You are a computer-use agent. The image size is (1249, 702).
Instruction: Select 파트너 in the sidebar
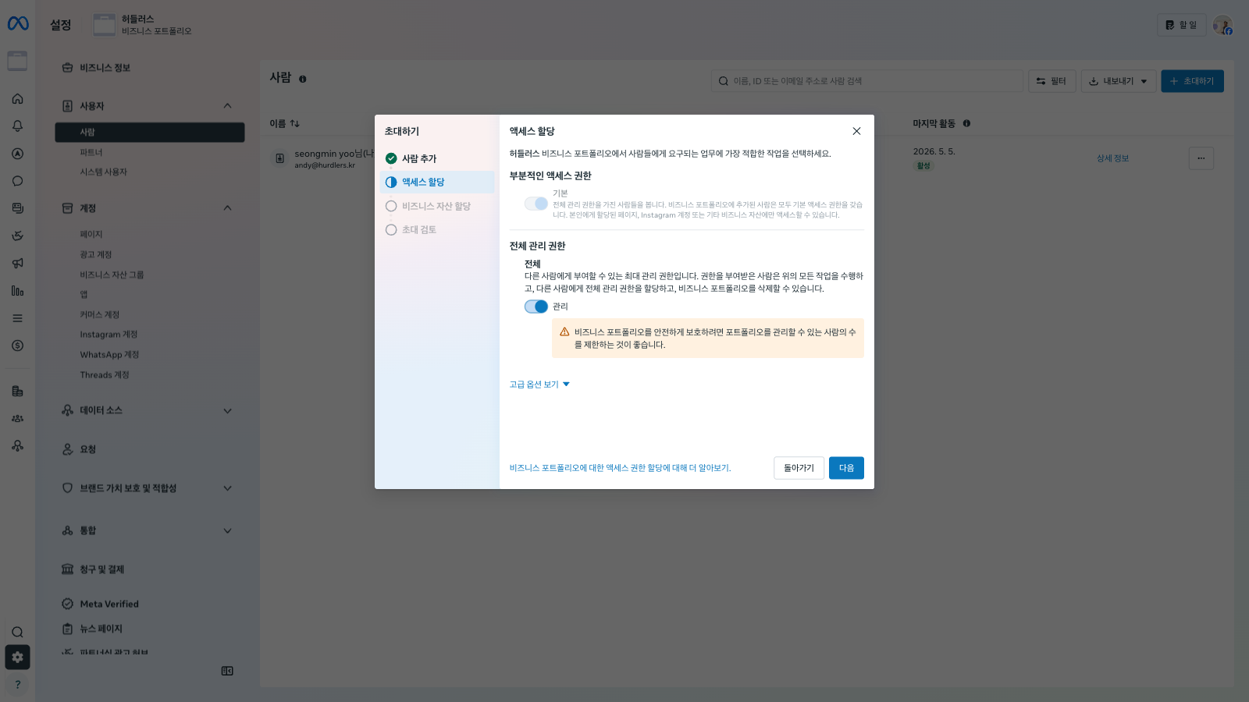91,153
